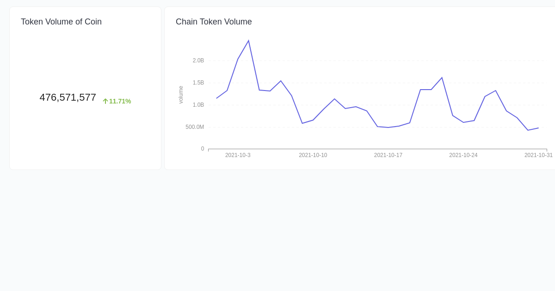Click the chart's horizontal axis baseline
Screen dimensions: 555x291
(x=377, y=149)
